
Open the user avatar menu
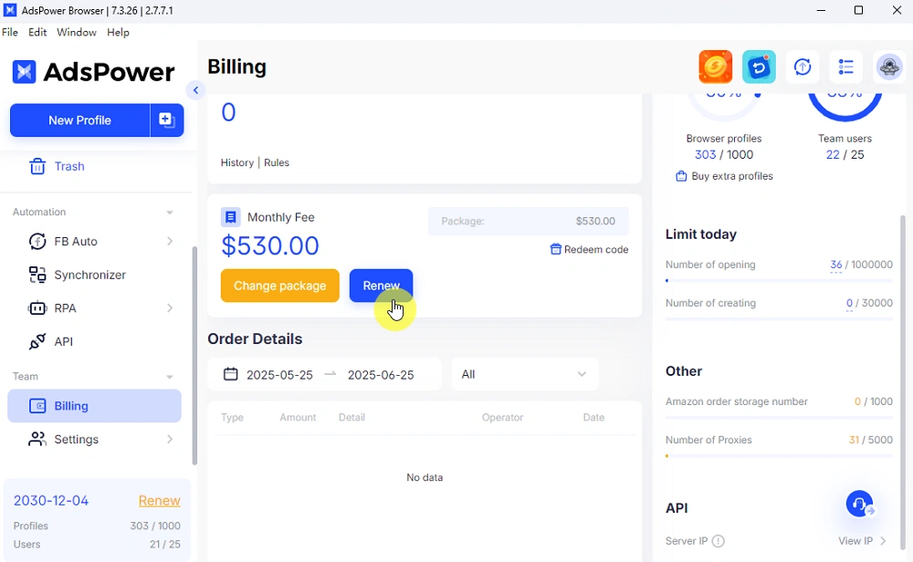tap(889, 67)
